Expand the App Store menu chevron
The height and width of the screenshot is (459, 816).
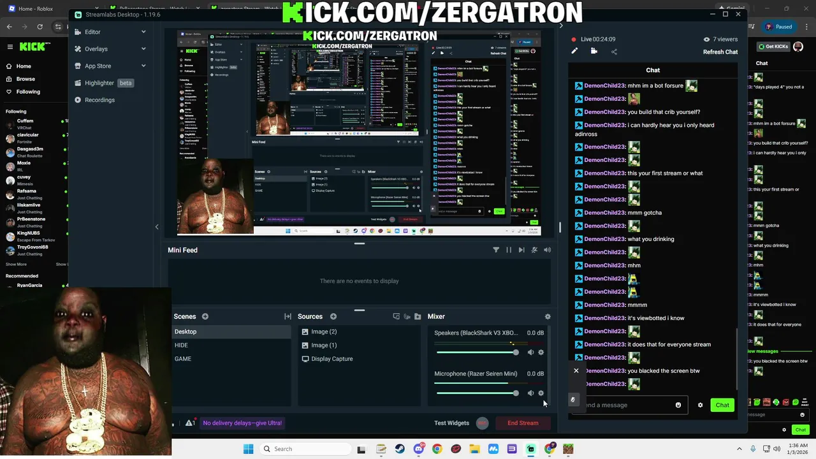click(143, 66)
